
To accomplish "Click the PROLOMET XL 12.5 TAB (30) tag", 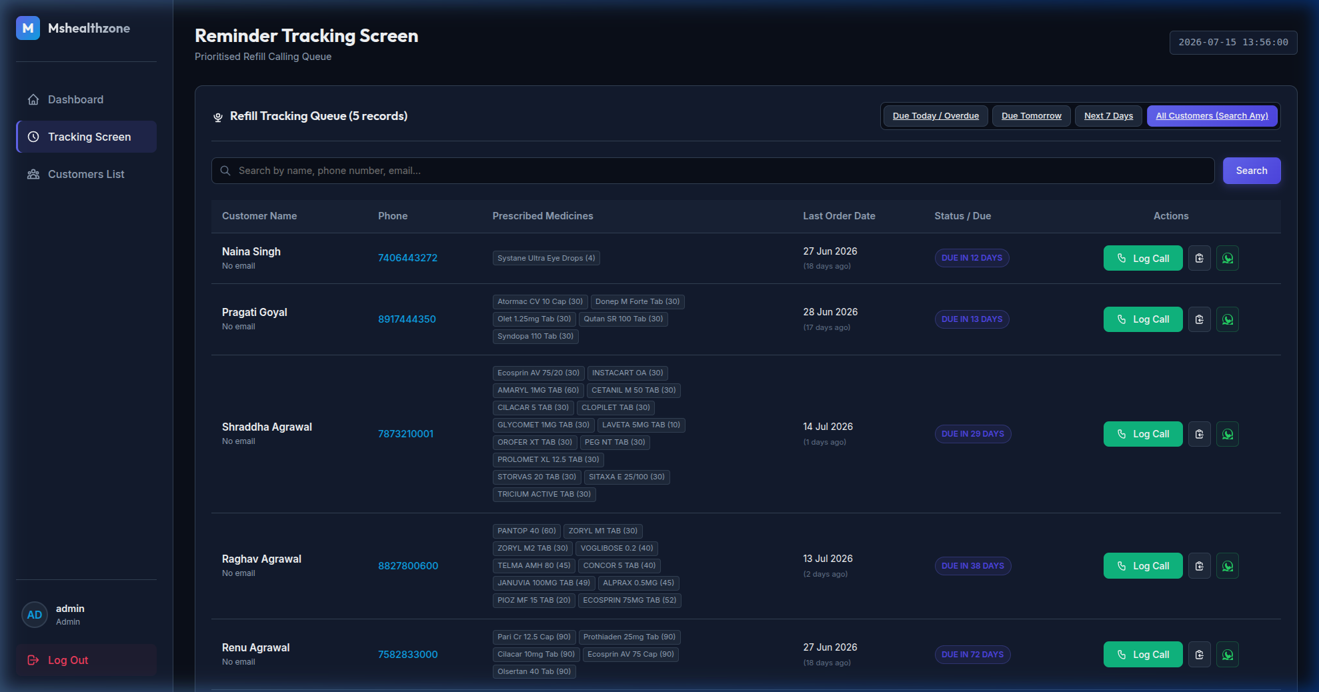I will coord(548,459).
